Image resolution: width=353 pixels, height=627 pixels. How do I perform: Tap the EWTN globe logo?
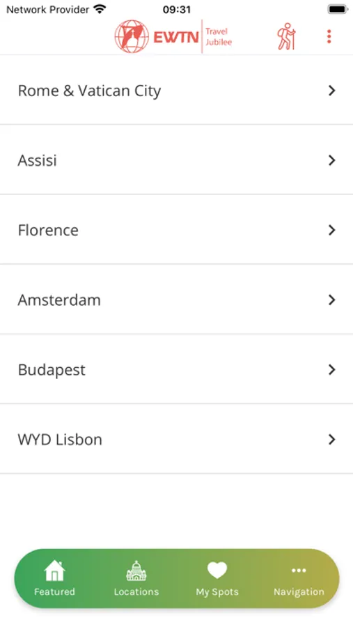point(132,36)
